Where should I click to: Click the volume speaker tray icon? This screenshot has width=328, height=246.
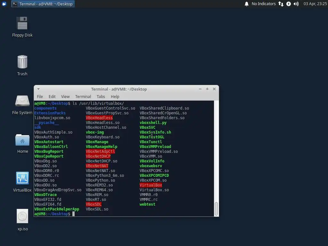[x=296, y=4]
